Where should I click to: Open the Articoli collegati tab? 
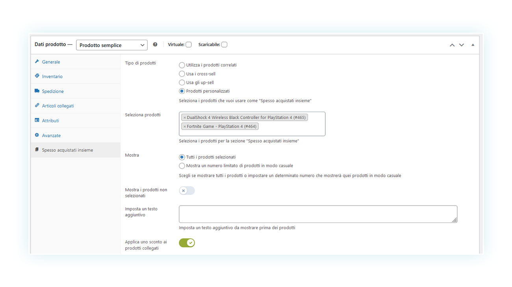76,106
